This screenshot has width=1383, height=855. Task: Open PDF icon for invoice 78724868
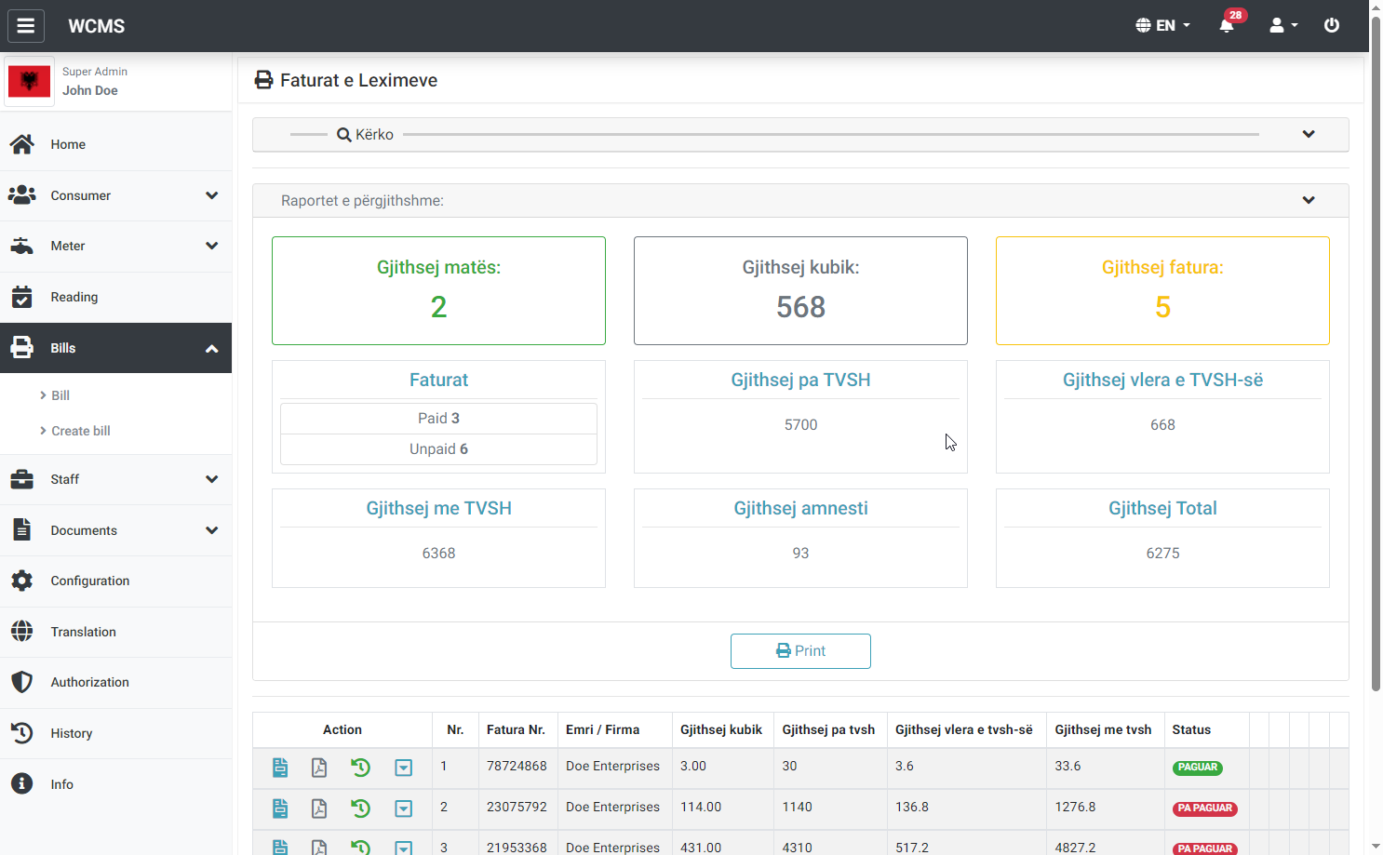pos(319,768)
